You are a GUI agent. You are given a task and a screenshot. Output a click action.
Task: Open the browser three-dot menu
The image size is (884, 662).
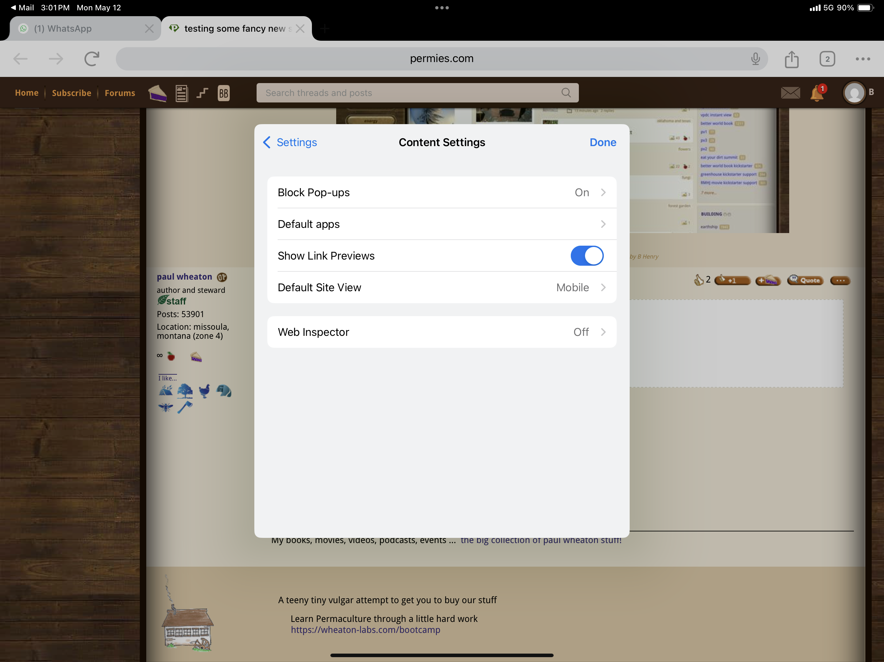click(862, 59)
